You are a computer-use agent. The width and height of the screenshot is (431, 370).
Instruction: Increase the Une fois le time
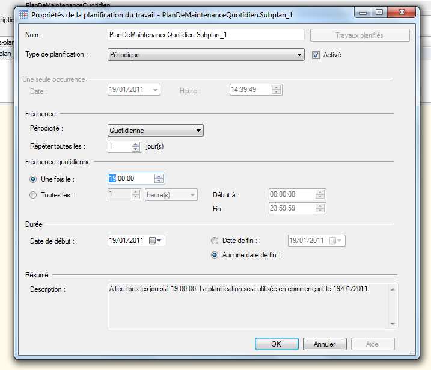pos(159,176)
